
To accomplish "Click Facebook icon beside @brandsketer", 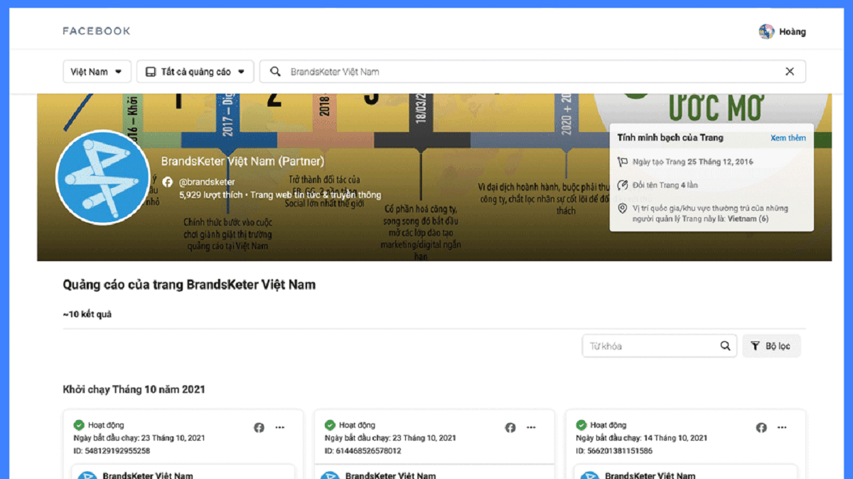I will click(167, 182).
